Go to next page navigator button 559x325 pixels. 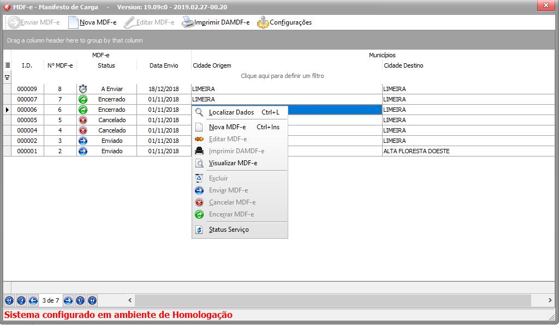pos(80,301)
